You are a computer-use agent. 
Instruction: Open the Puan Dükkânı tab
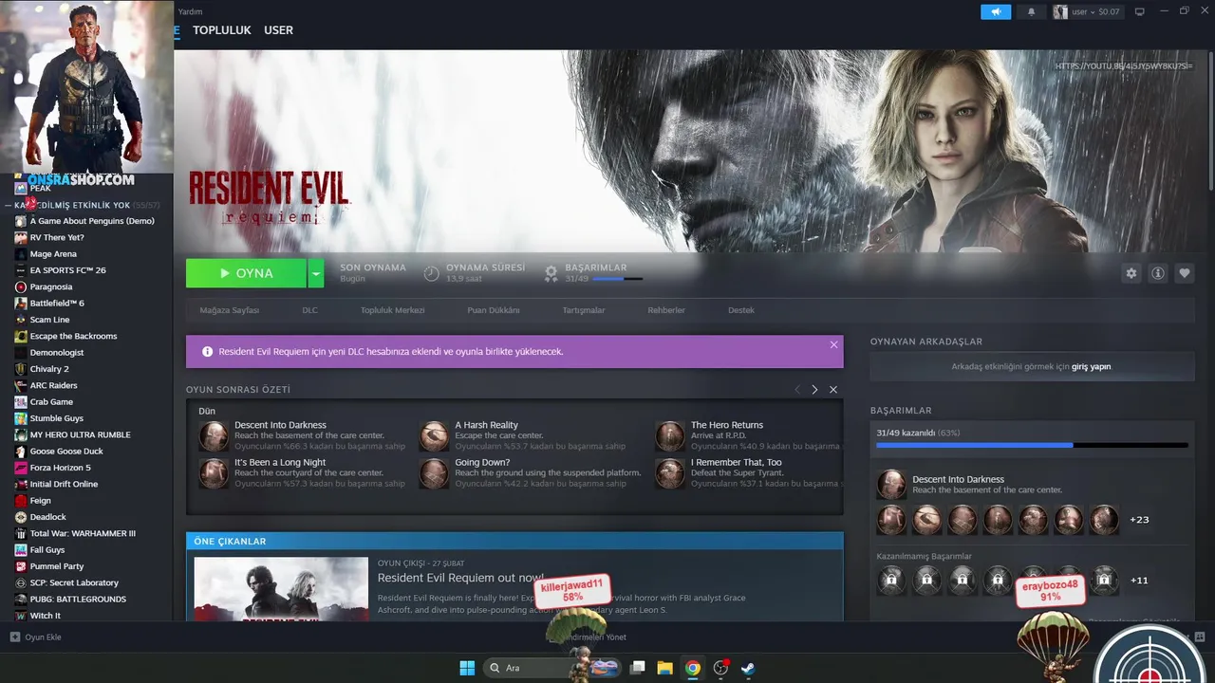493,310
